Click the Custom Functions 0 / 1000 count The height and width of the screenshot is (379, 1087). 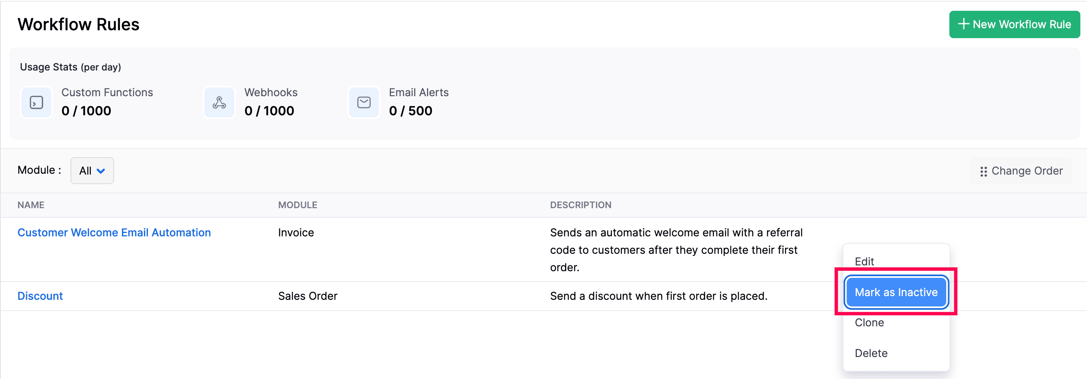[x=86, y=111]
